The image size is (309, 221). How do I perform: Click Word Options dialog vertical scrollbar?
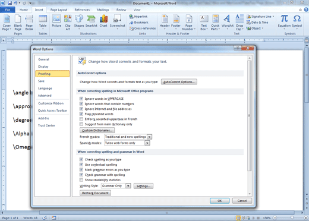250,116
